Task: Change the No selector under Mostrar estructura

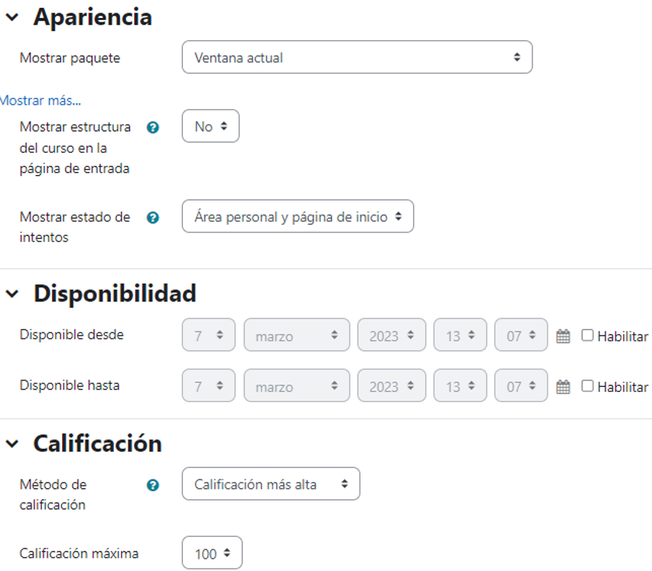Action: tap(210, 126)
